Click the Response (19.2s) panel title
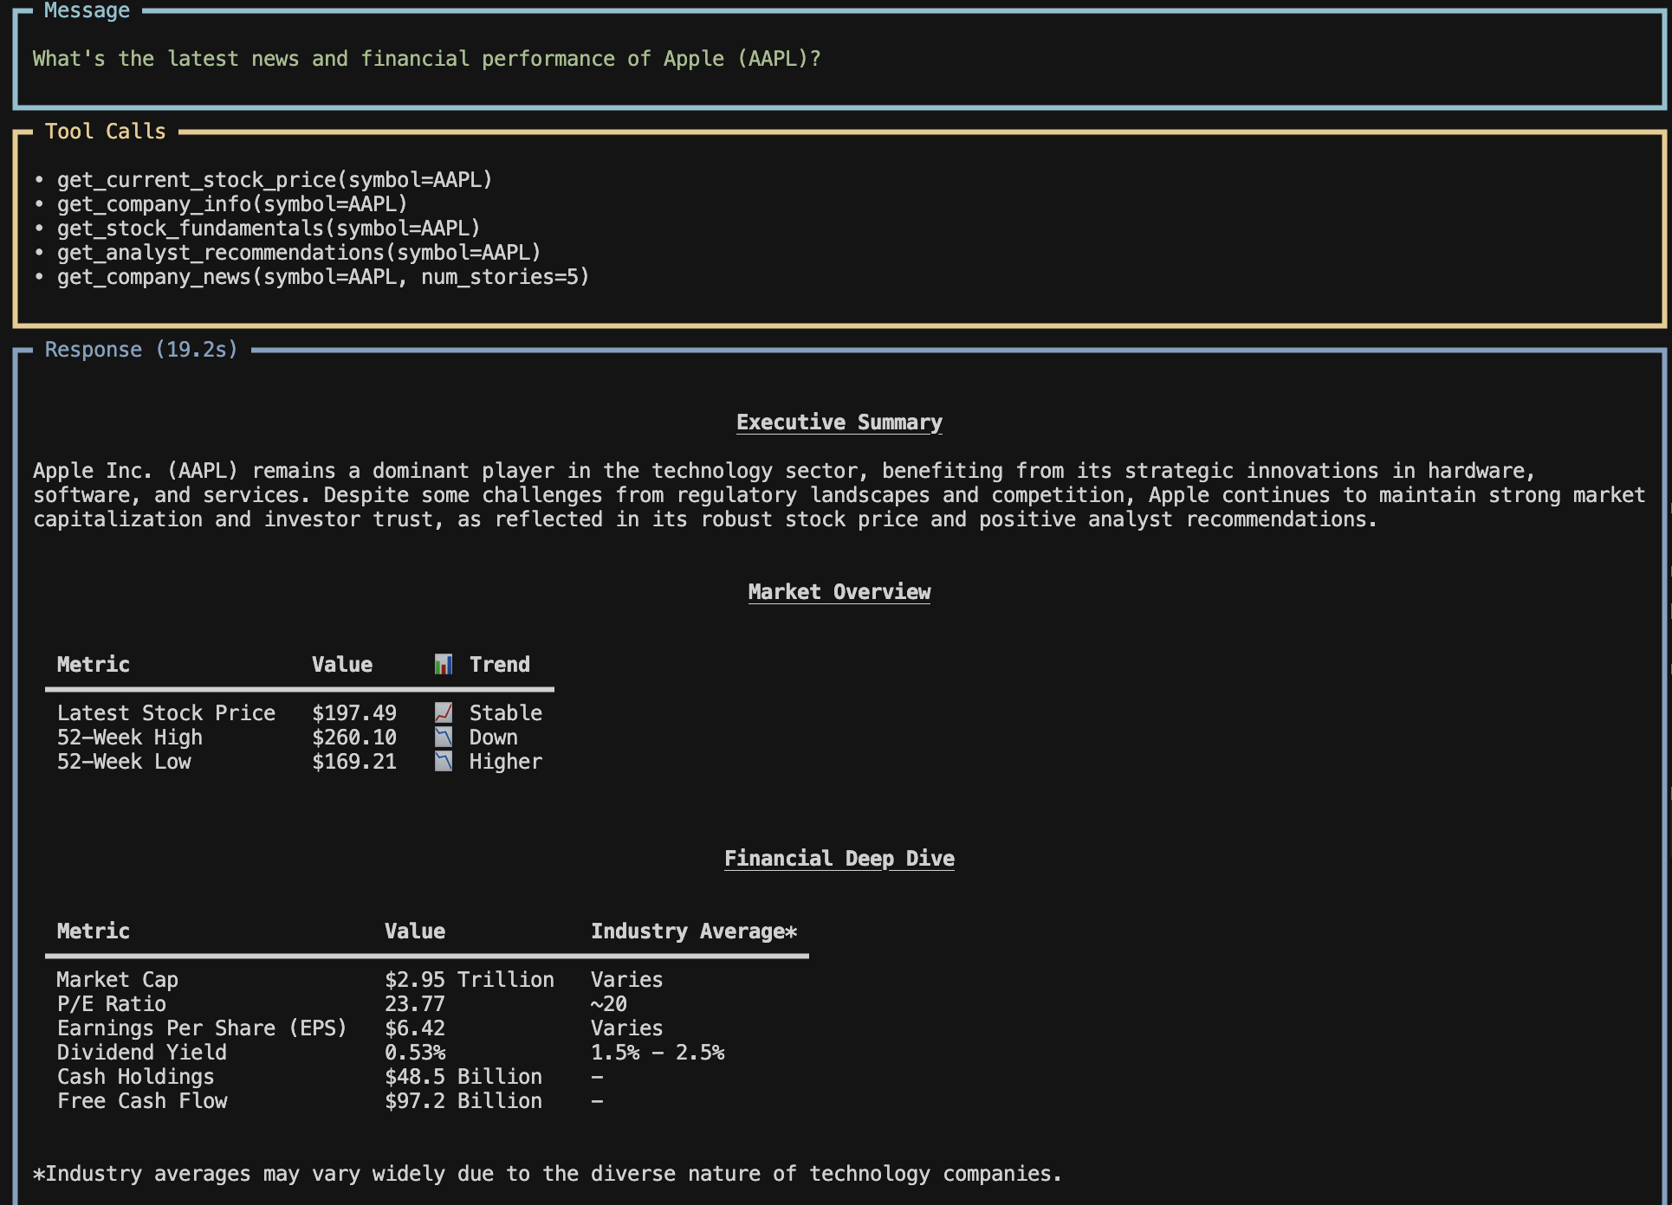Image resolution: width=1672 pixels, height=1205 pixels. point(141,350)
